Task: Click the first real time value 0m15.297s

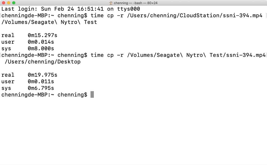Action: (x=43, y=35)
